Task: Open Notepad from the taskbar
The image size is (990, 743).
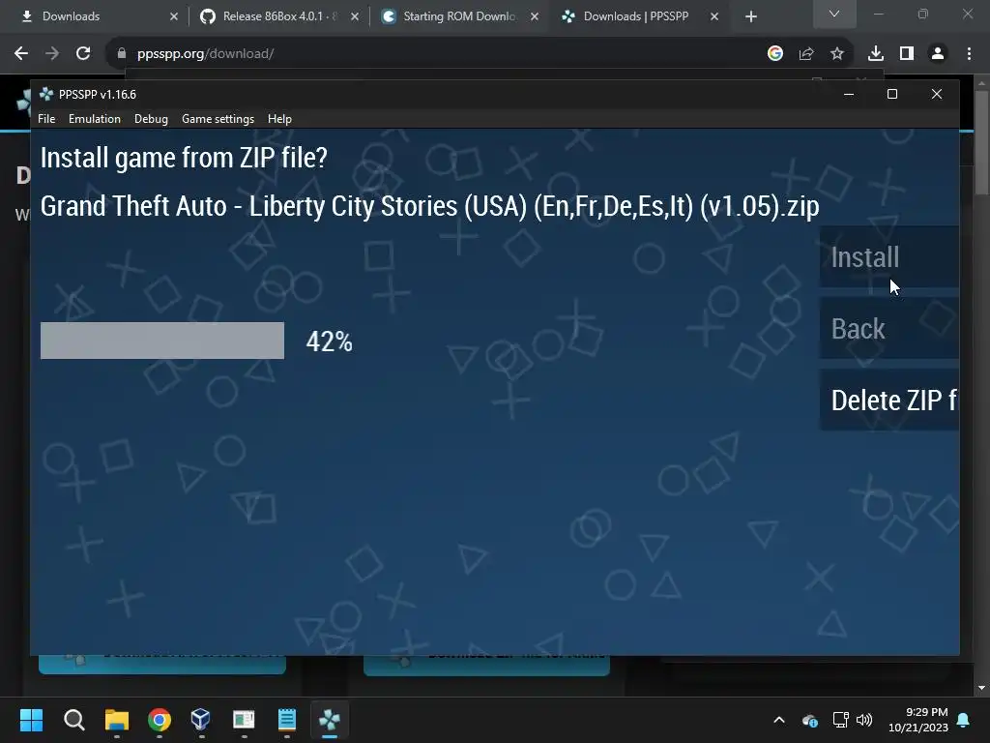Action: 286,719
